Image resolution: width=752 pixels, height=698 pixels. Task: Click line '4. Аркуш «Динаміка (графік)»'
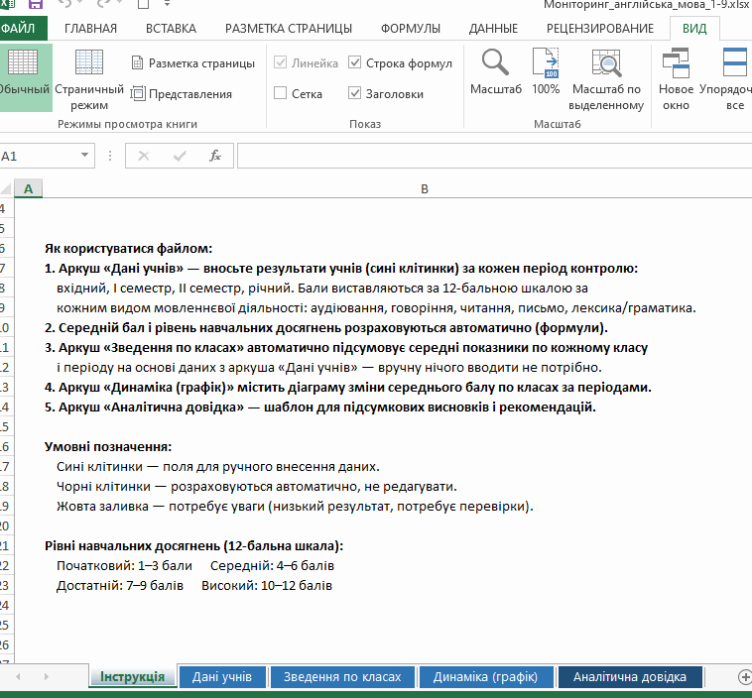coord(348,388)
